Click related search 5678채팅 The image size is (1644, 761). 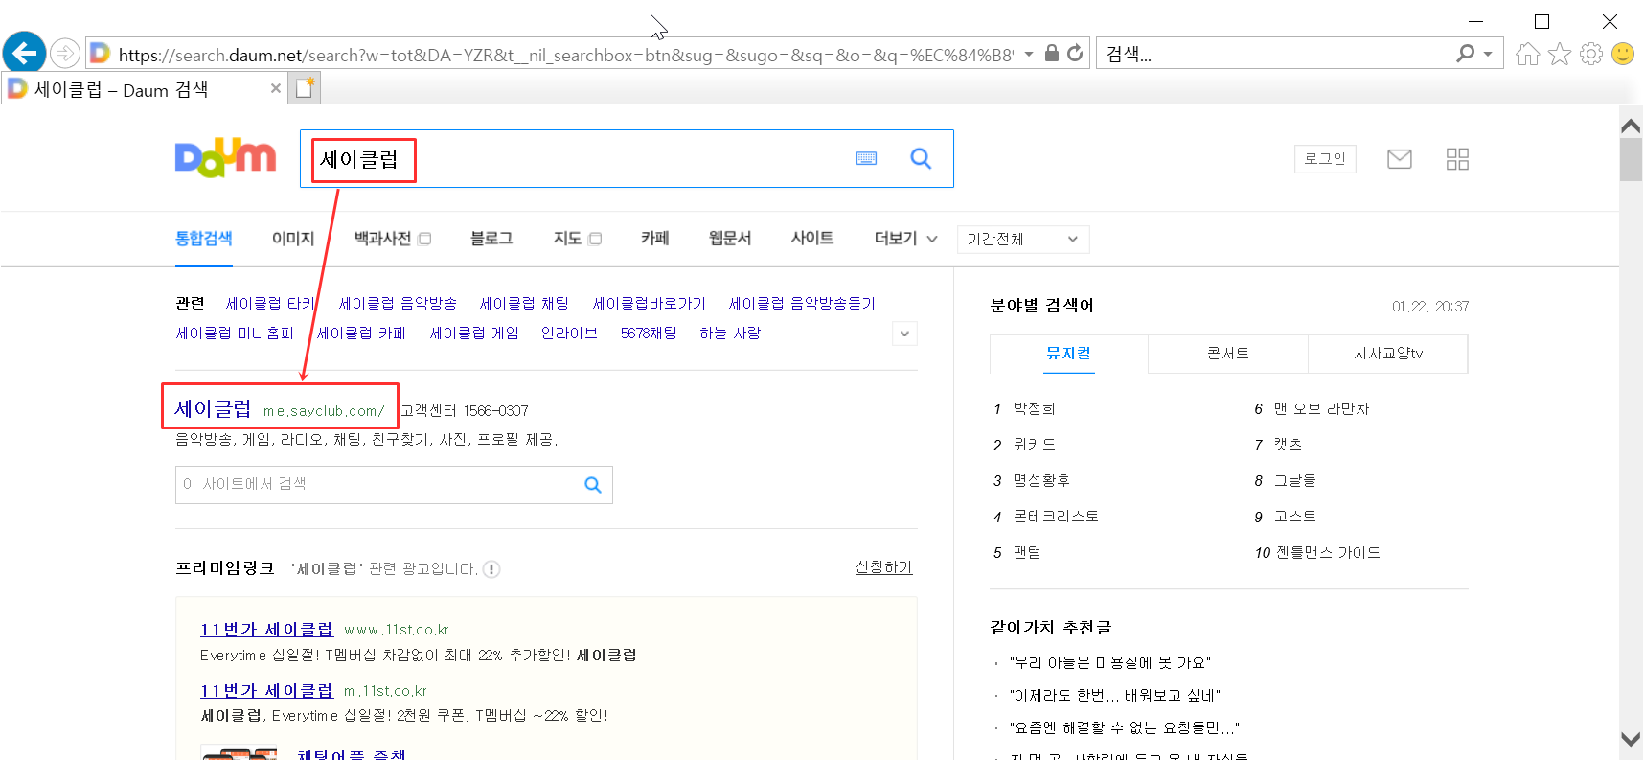point(649,333)
